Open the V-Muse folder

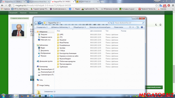pyautogui.click(x=62, y=51)
